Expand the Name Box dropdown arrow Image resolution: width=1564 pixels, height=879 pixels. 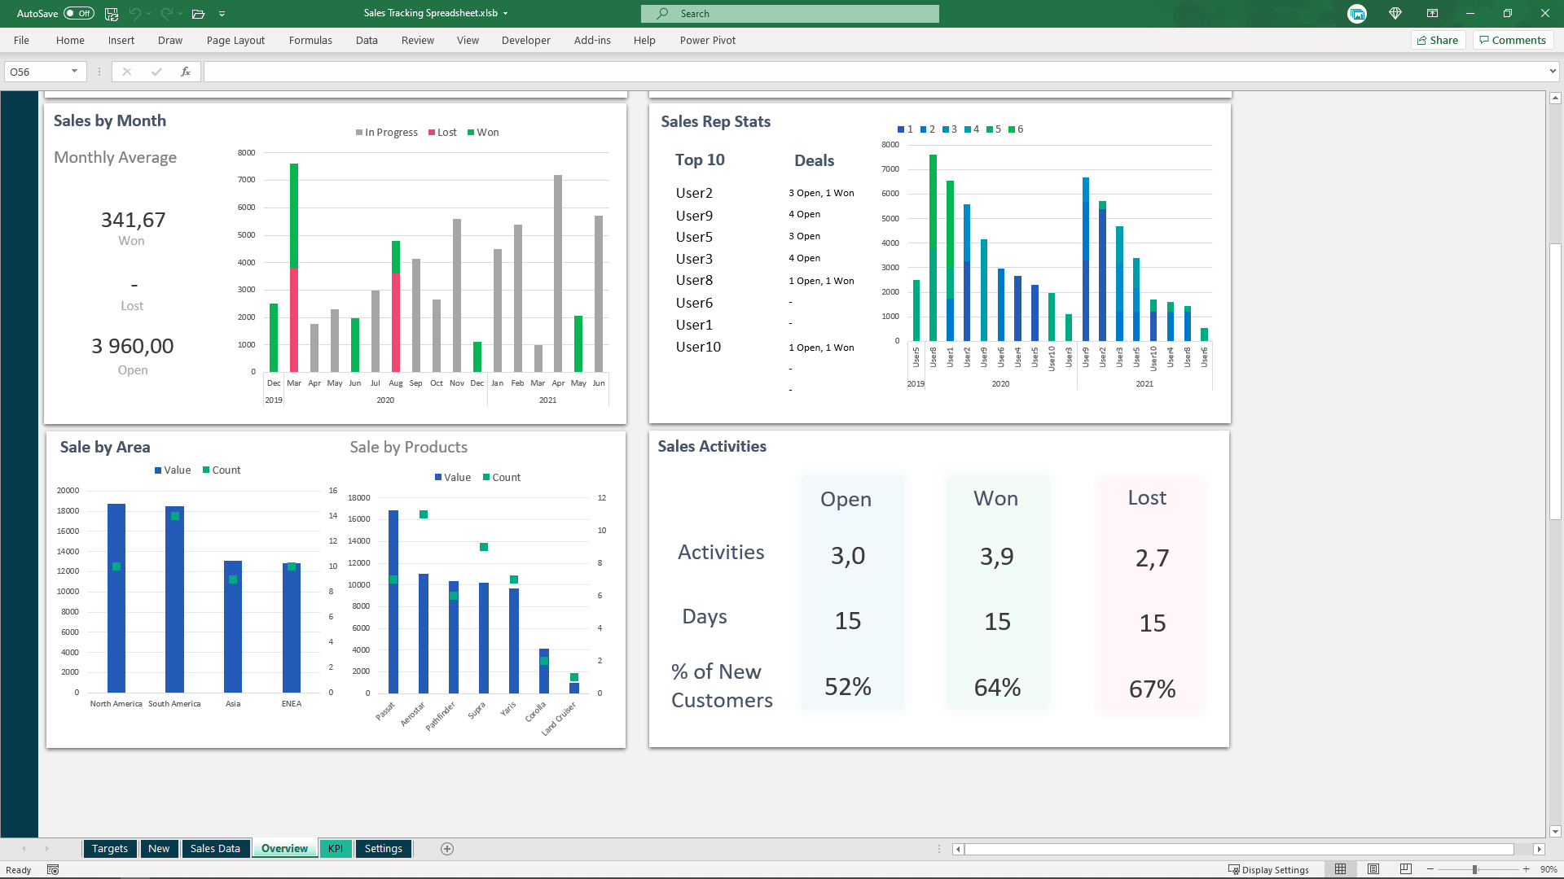74,72
